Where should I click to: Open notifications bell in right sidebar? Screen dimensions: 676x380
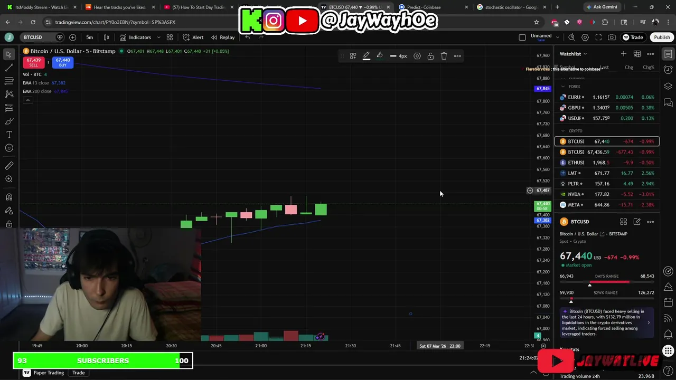(x=668, y=335)
